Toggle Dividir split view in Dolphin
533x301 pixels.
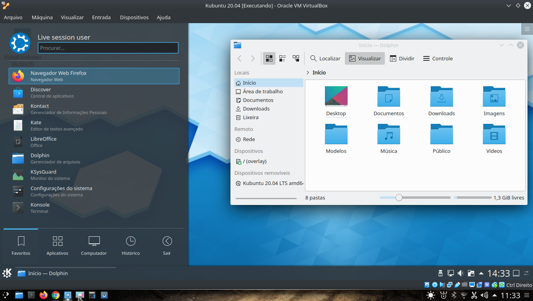click(402, 58)
